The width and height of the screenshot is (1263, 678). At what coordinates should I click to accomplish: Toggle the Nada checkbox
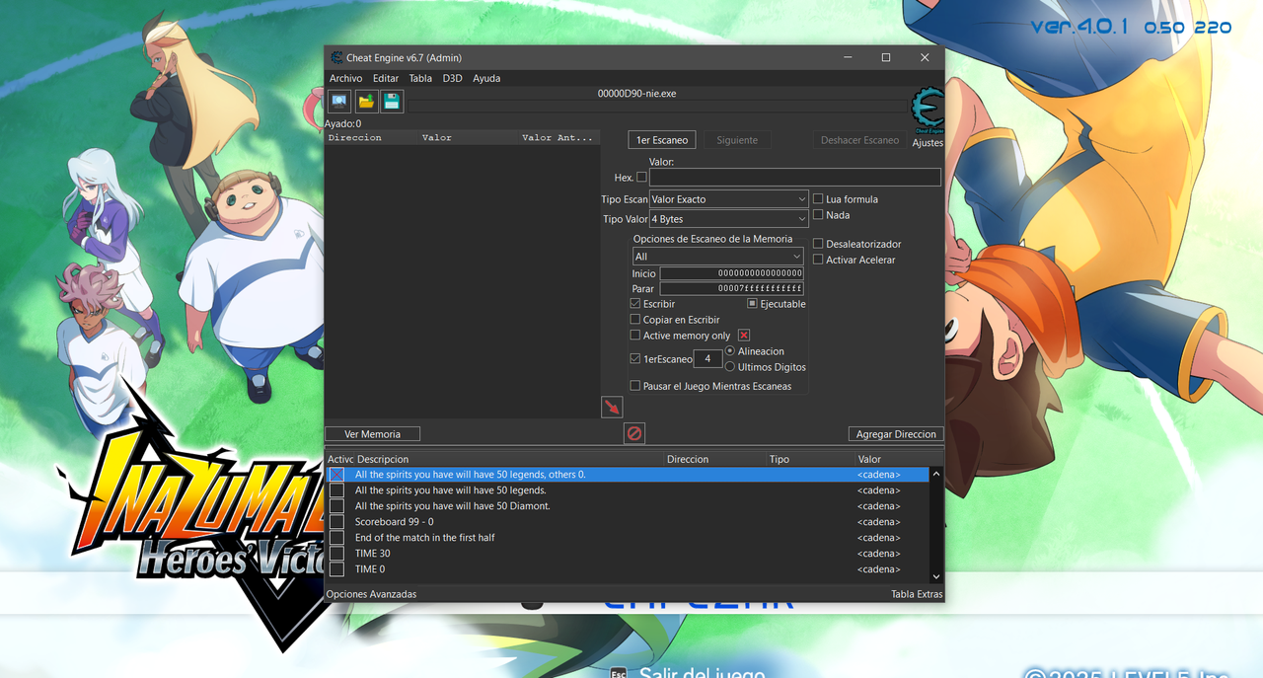click(818, 215)
